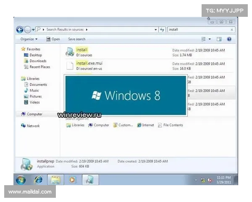Expand the address bar history dropdown
252x202 pixels.
[155, 29]
